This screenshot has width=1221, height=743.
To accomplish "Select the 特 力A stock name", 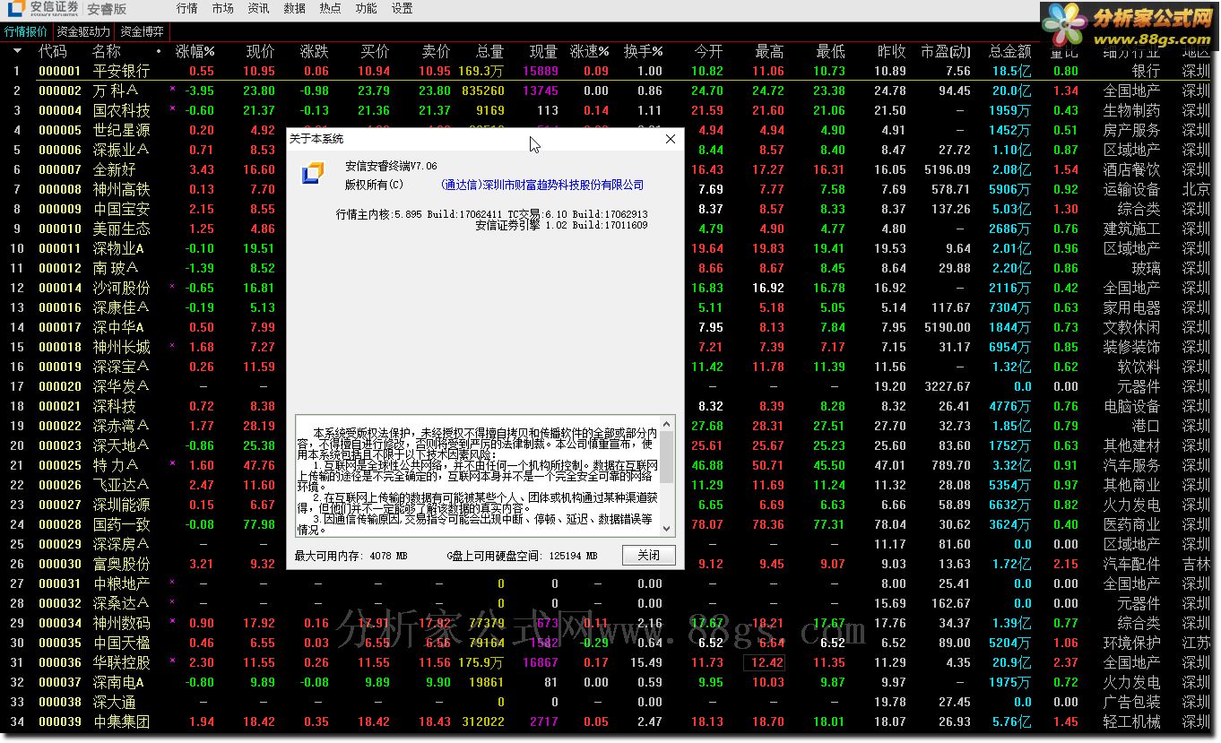I will (x=116, y=465).
